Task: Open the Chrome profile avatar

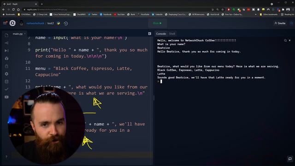Action: (x=288, y=9)
